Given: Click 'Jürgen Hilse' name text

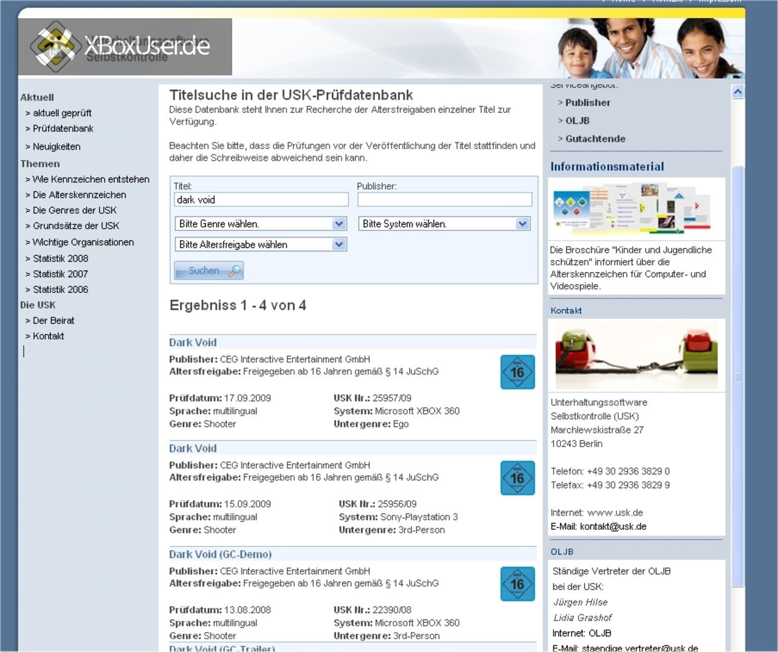Looking at the screenshot, I should click(580, 602).
